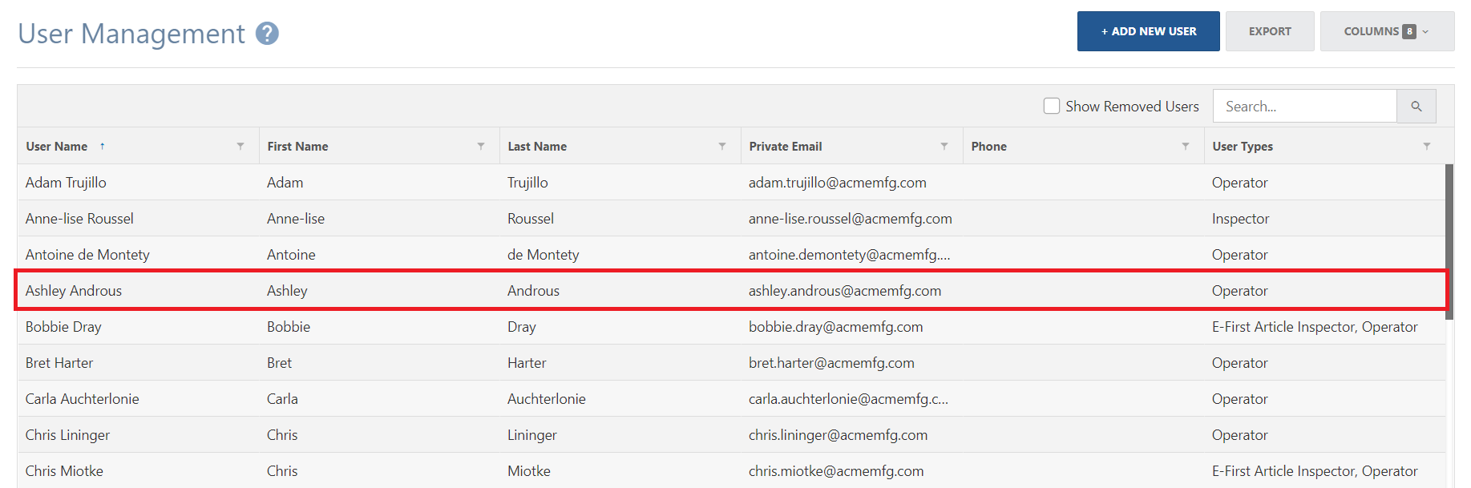
Task: Open the Phone column filter icon
Action: coord(1186,146)
